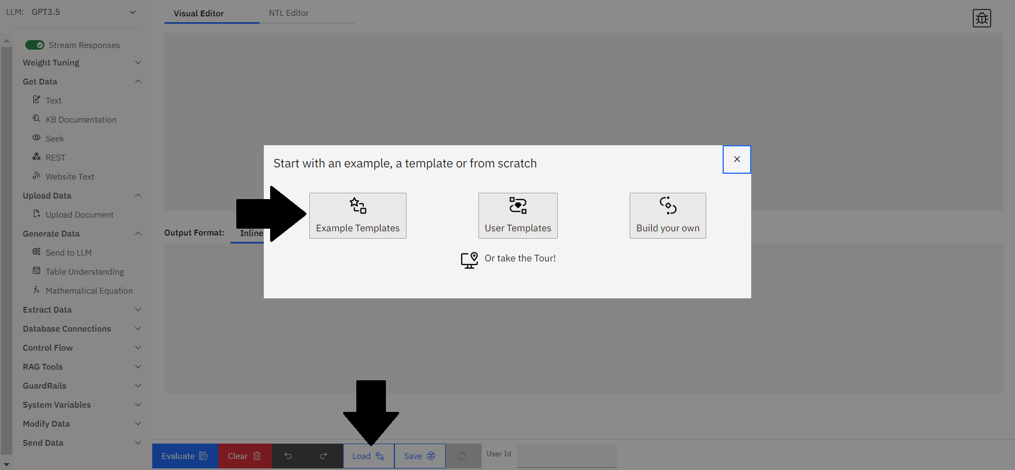Expand the Weight Tuning section
Screen dimensions: 1015x470
pos(82,63)
